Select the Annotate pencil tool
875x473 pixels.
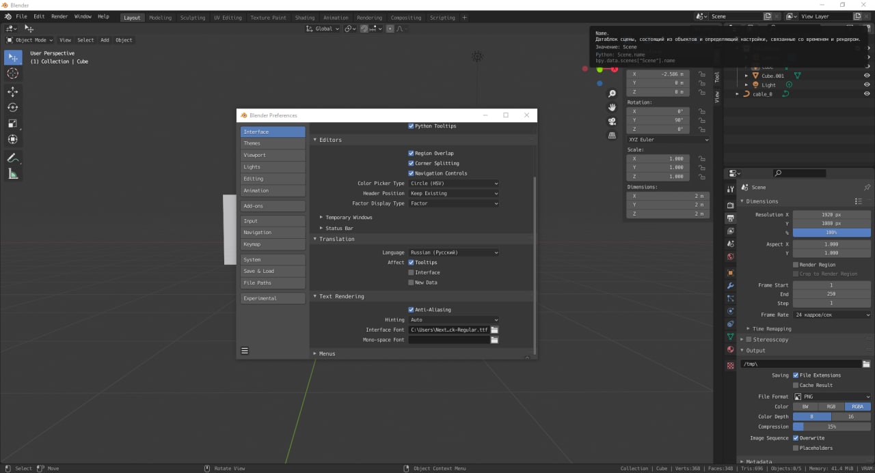[x=13, y=158]
